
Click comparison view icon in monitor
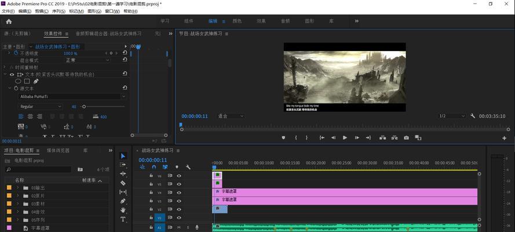point(418,138)
